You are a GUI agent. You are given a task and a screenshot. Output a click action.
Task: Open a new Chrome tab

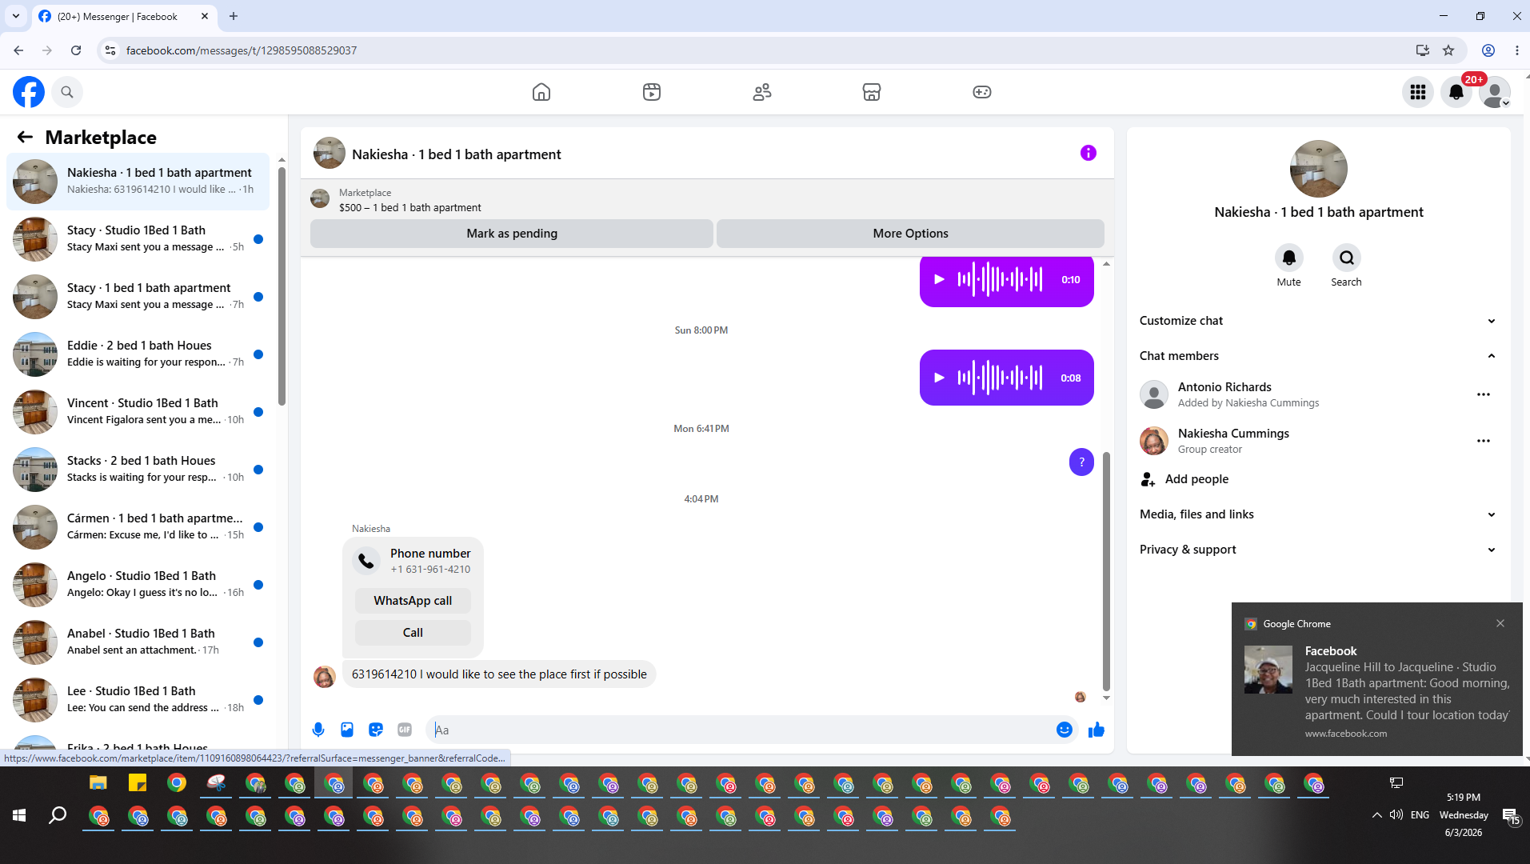point(234,16)
